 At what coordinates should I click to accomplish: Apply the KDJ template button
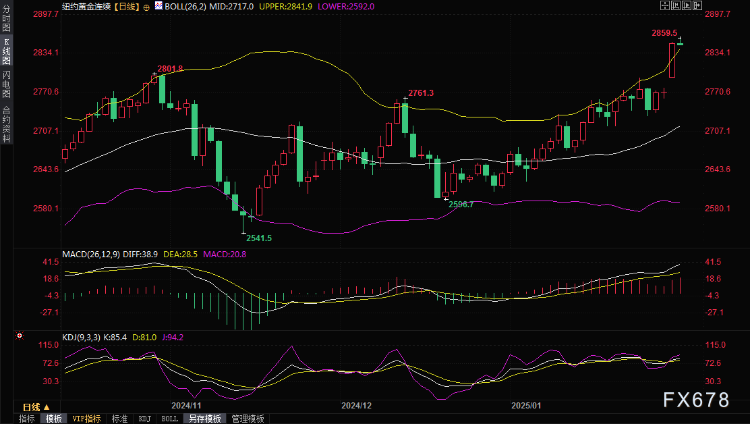[x=144, y=419]
